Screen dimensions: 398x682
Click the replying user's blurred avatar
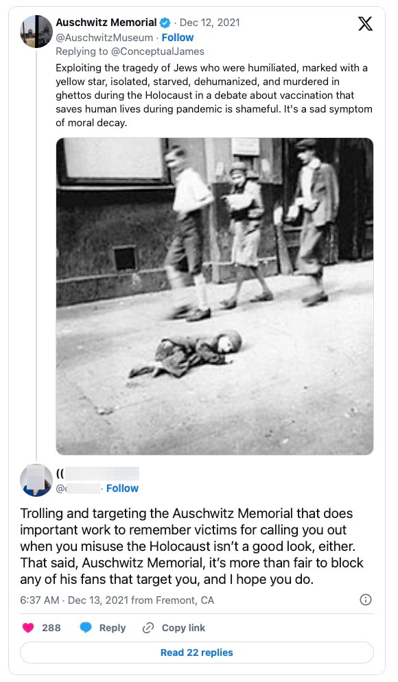click(x=36, y=480)
